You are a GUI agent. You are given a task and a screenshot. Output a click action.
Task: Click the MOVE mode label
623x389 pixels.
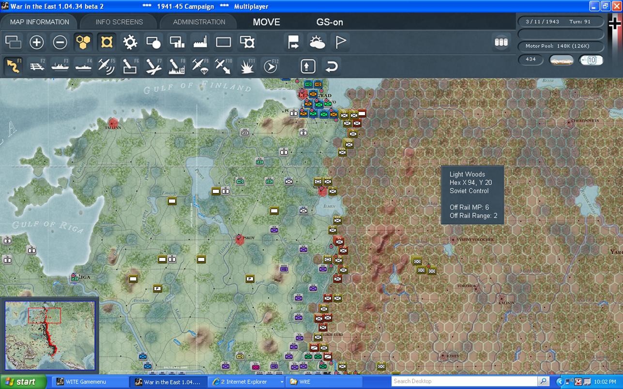click(267, 22)
